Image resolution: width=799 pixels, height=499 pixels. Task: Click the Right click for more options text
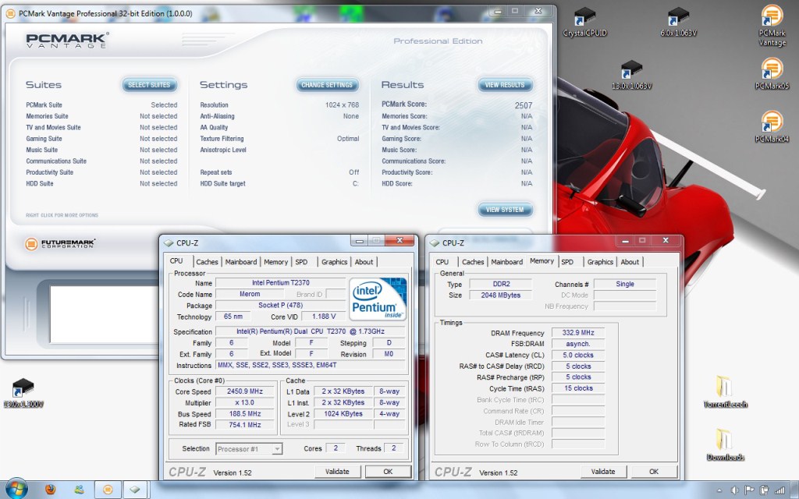coord(62,215)
